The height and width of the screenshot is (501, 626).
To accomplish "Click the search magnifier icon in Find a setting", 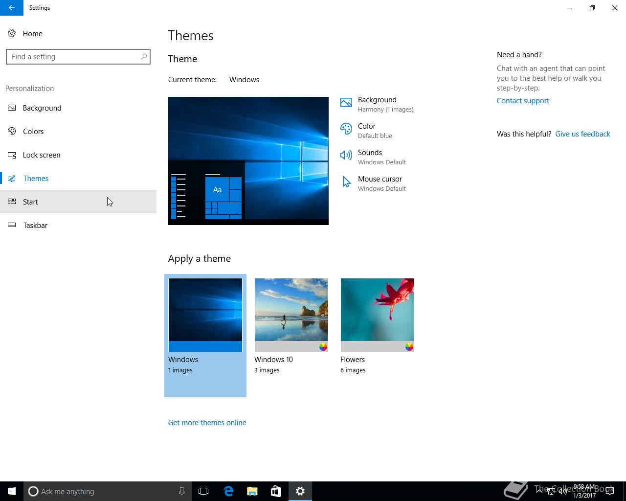I will pyautogui.click(x=144, y=57).
